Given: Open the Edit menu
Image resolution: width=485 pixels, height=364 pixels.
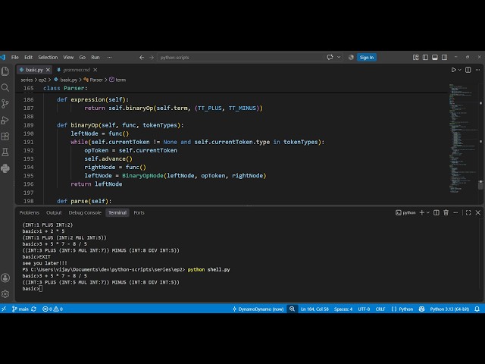Looking at the screenshot, I should (29, 58).
